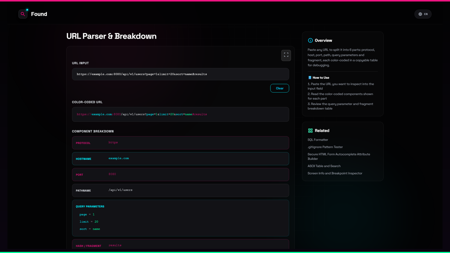
Task: Click the URL INPUT label
Action: pos(81,63)
